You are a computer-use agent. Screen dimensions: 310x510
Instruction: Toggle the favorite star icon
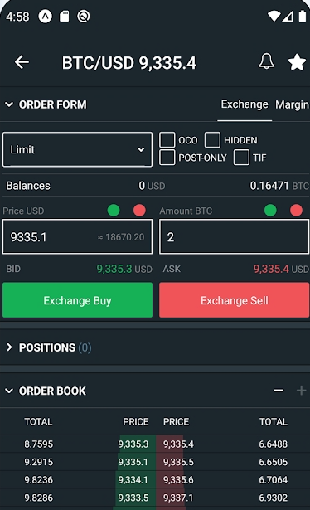pos(297,62)
